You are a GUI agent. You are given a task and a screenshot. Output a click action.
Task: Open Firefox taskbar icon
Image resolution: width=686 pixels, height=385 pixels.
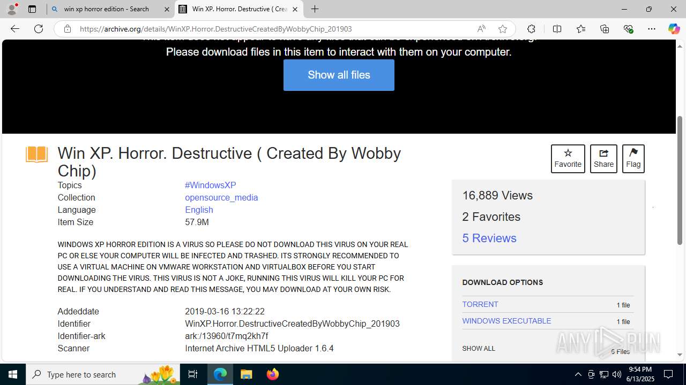click(x=272, y=374)
